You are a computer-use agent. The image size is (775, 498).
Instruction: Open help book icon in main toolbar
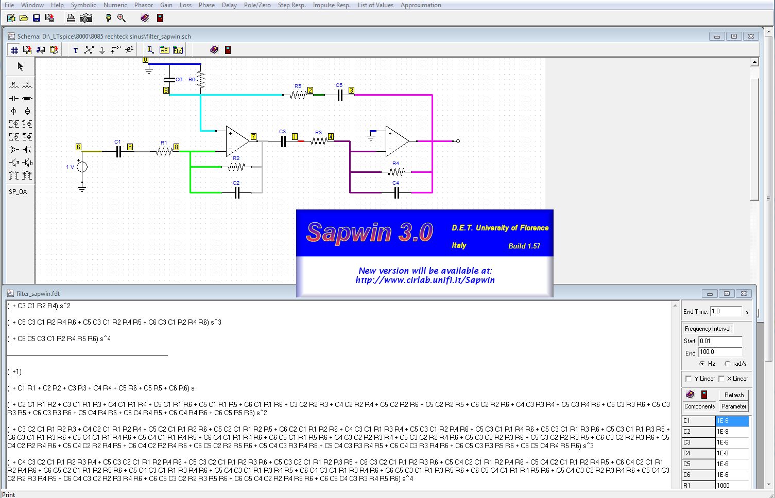coord(145,18)
